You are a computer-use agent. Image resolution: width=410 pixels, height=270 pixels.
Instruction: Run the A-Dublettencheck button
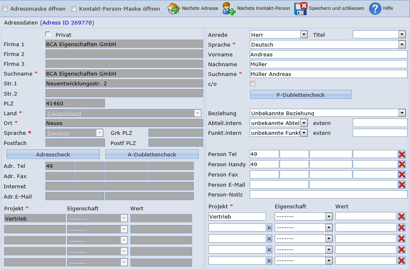[152, 154]
